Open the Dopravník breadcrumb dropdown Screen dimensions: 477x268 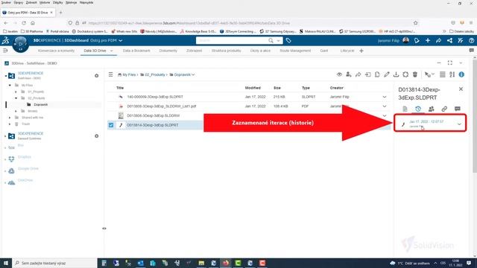(x=193, y=74)
